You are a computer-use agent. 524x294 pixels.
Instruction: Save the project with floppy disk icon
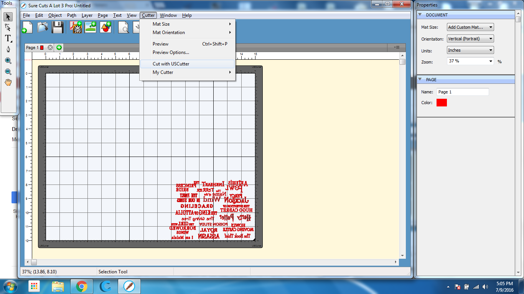58,27
